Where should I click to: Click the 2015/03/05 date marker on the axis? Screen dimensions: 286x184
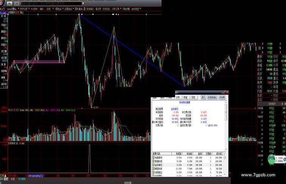[x=36, y=176]
